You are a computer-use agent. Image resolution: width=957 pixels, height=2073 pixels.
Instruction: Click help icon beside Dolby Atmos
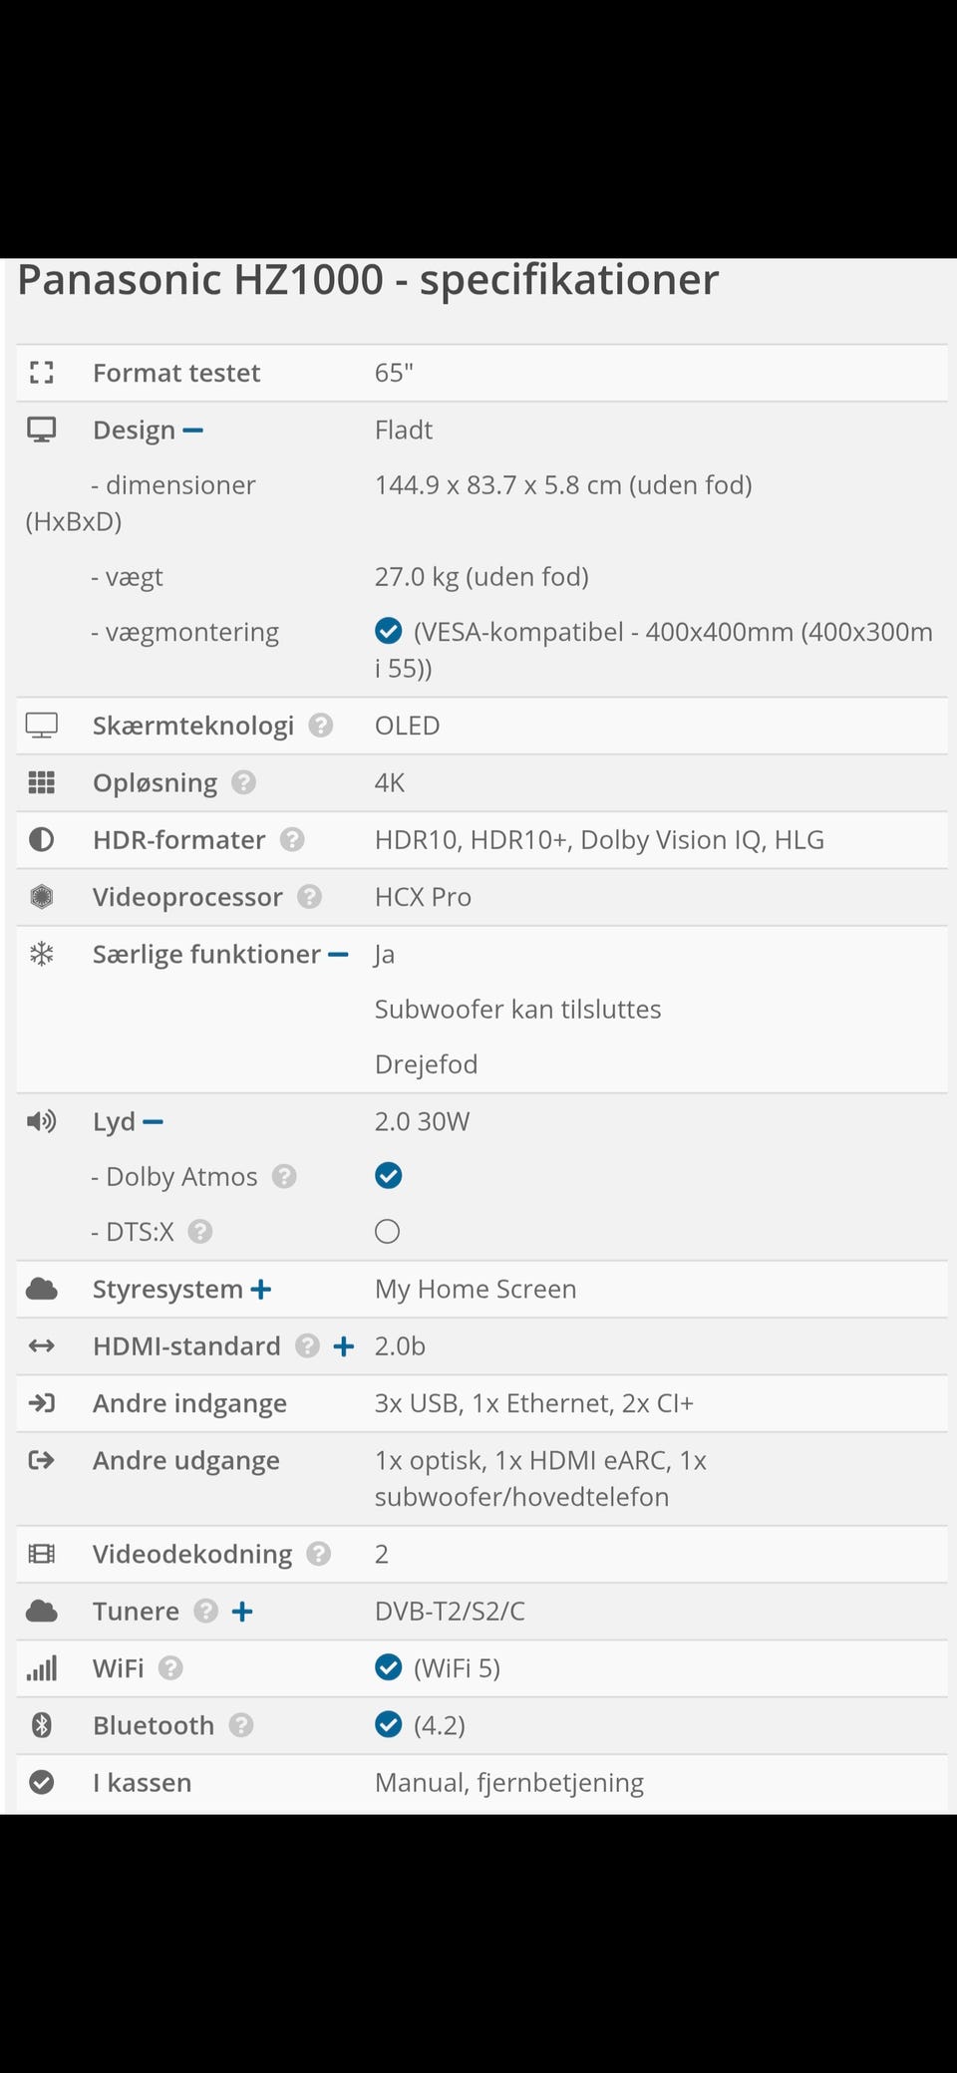pos(284,1177)
